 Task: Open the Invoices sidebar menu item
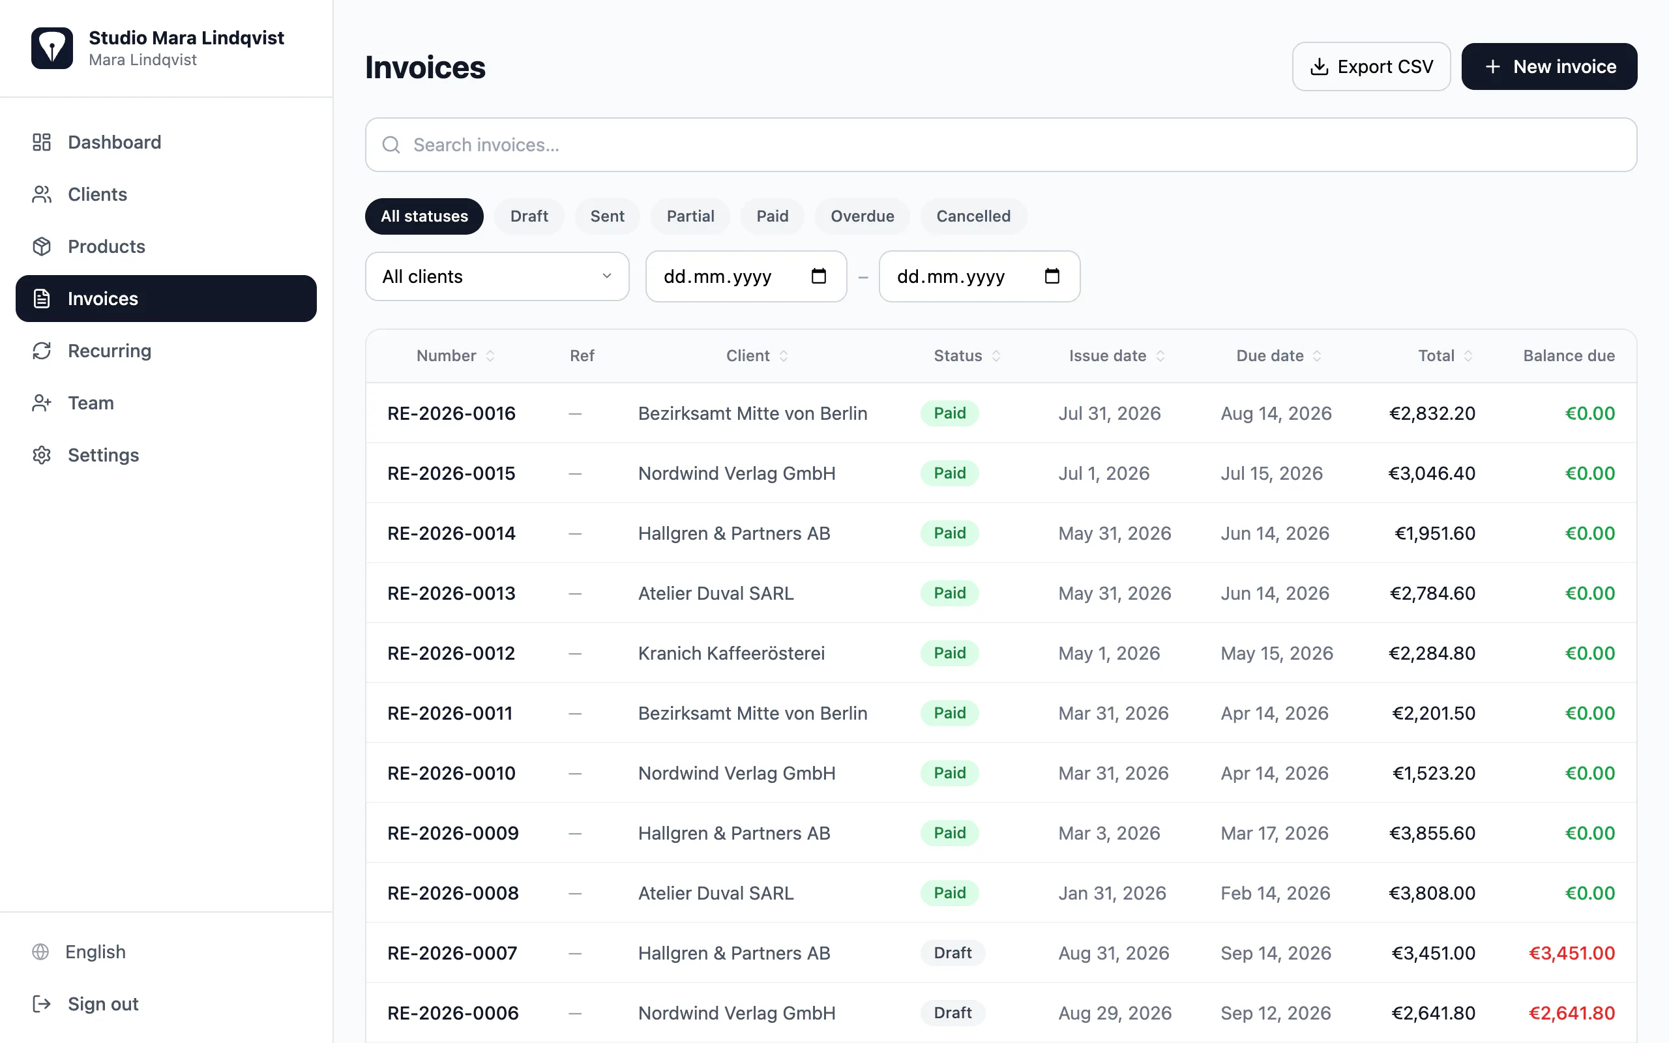[x=166, y=299]
